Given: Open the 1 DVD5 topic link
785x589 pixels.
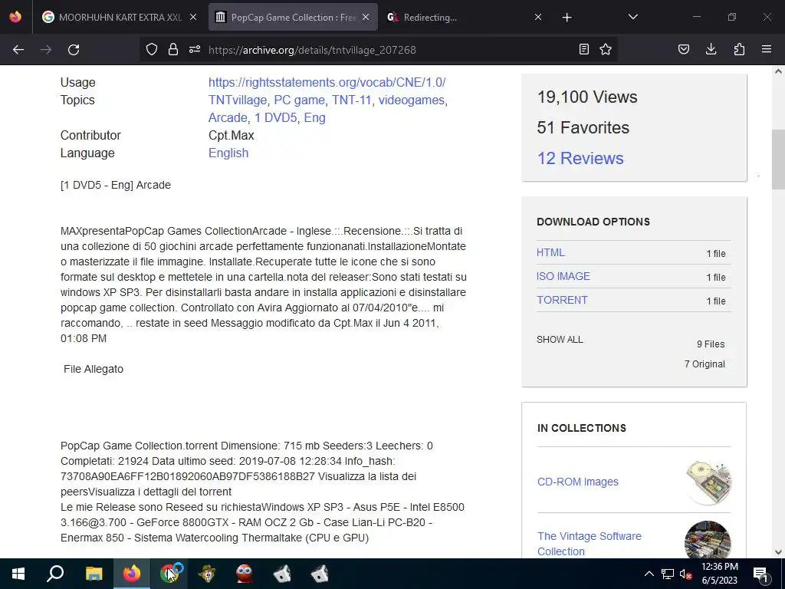Looking at the screenshot, I should (275, 117).
